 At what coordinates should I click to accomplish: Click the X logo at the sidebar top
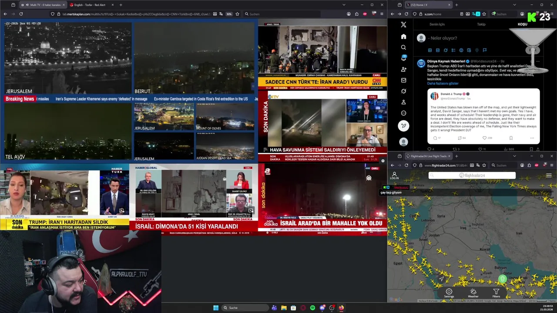click(x=403, y=25)
